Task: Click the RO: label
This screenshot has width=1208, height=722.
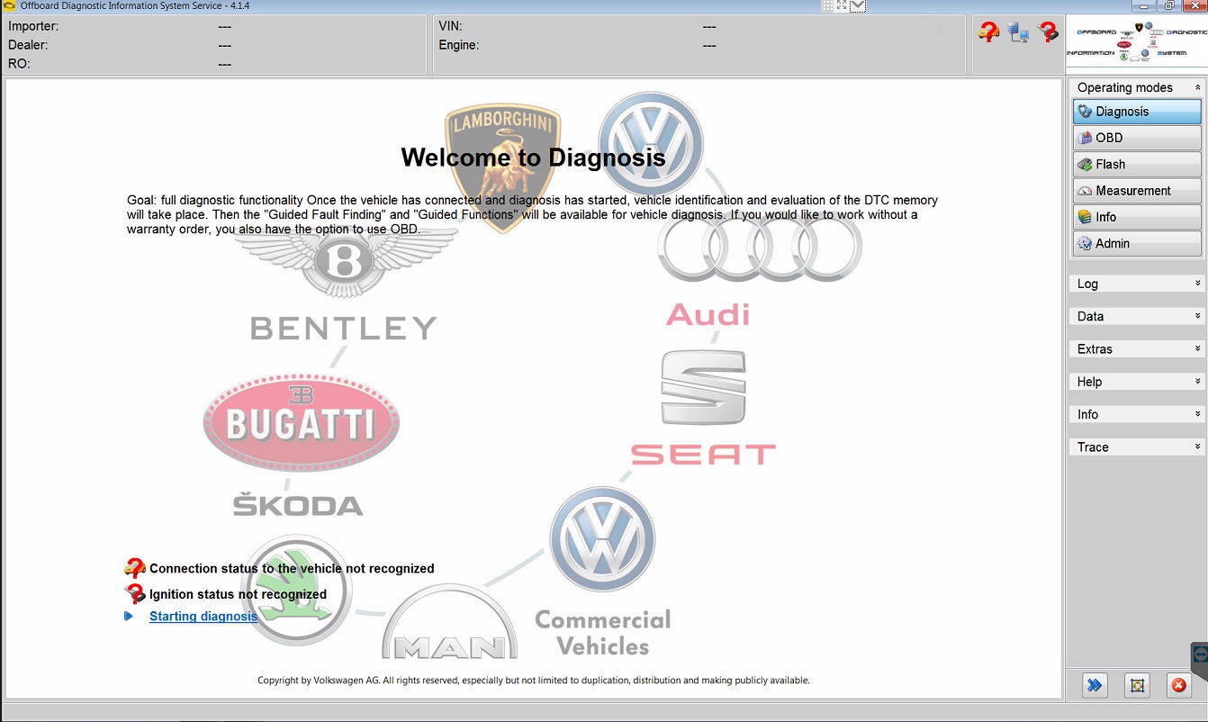Action: click(x=19, y=64)
